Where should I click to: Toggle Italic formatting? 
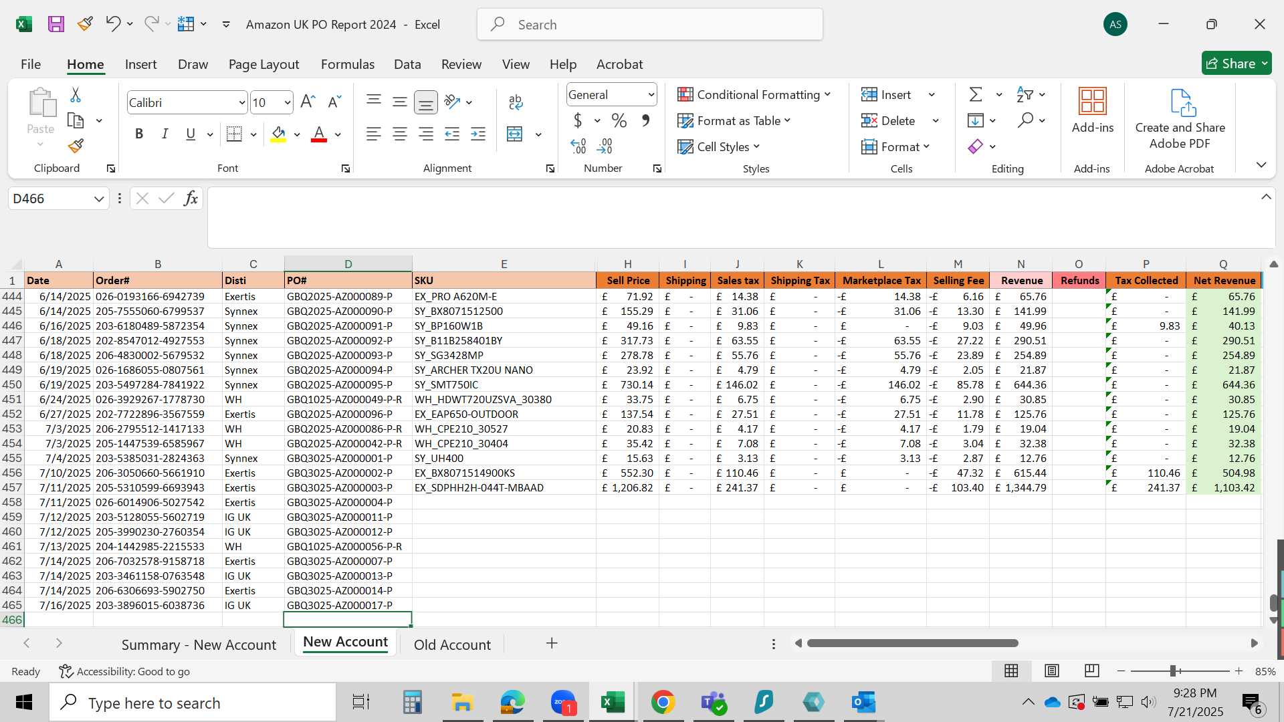tap(165, 134)
